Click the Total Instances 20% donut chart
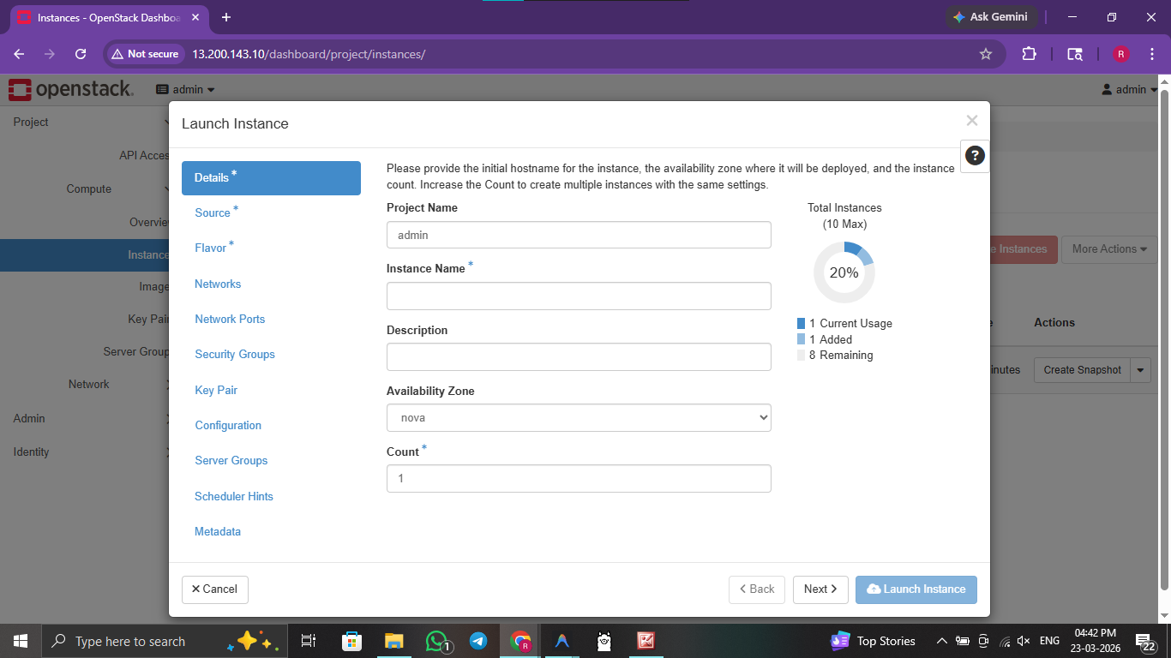Viewport: 1171px width, 658px height. tap(844, 272)
